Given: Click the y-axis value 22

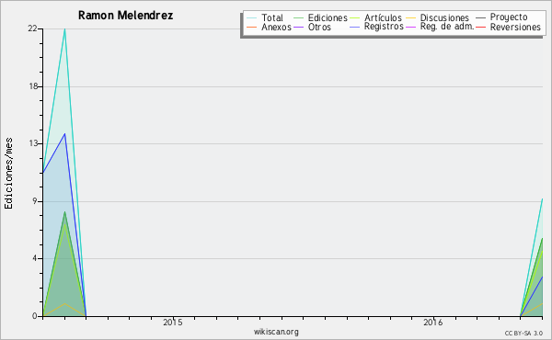Looking at the screenshot, I should point(32,28).
